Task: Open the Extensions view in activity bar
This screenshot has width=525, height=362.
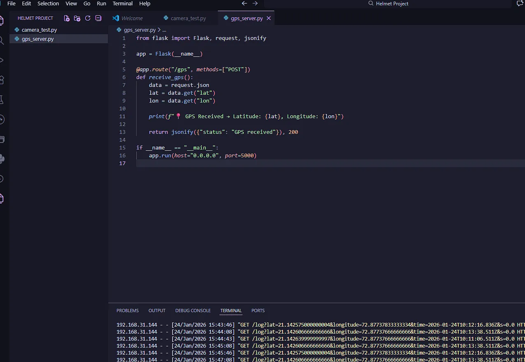Action: point(2,80)
